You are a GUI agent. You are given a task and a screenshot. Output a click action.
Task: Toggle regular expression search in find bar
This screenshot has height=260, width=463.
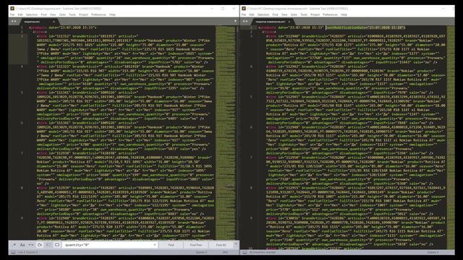[14, 245]
